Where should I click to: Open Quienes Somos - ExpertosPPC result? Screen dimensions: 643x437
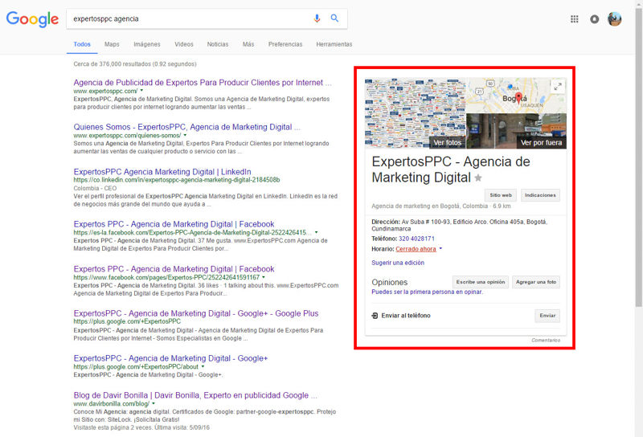point(186,127)
